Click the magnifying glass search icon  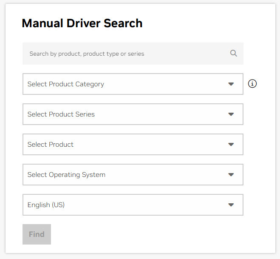click(x=233, y=54)
